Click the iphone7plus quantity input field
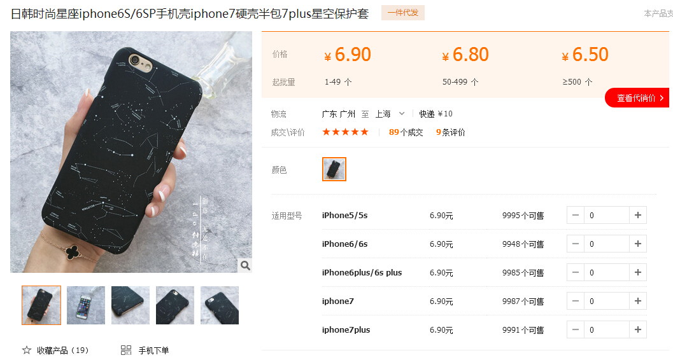673x360 pixels. pyautogui.click(x=607, y=329)
